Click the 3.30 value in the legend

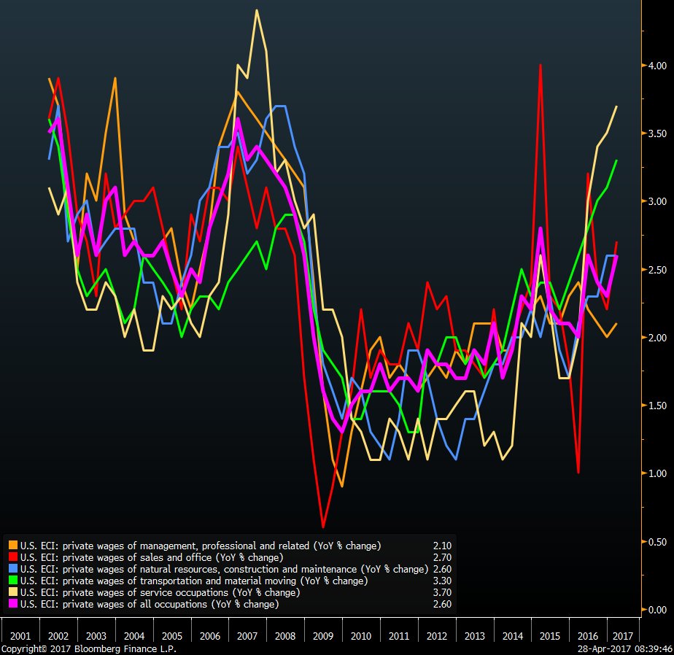[442, 581]
